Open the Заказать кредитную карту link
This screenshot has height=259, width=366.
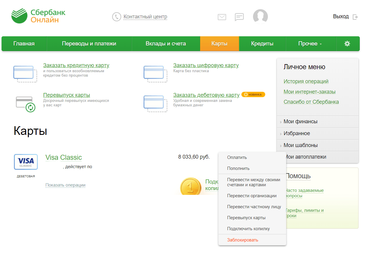[x=76, y=65]
